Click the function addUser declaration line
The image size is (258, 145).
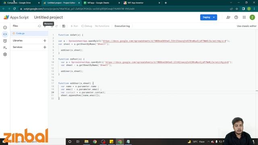(x=76, y=83)
